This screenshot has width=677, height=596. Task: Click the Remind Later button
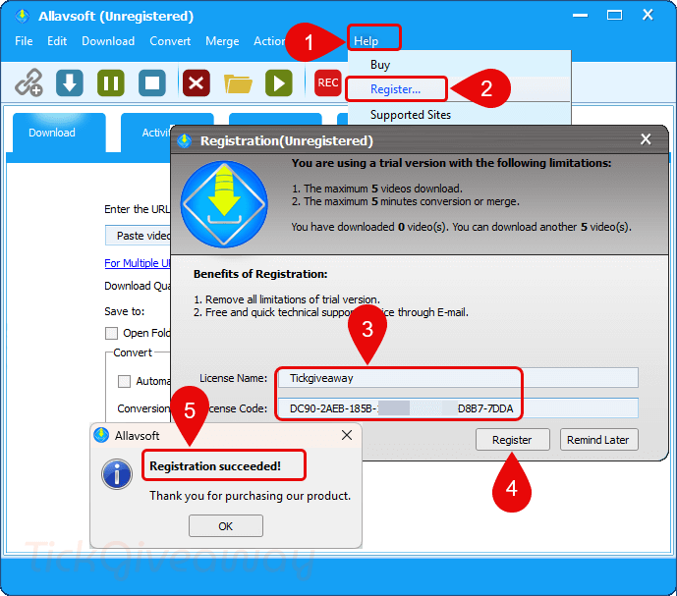click(x=598, y=440)
